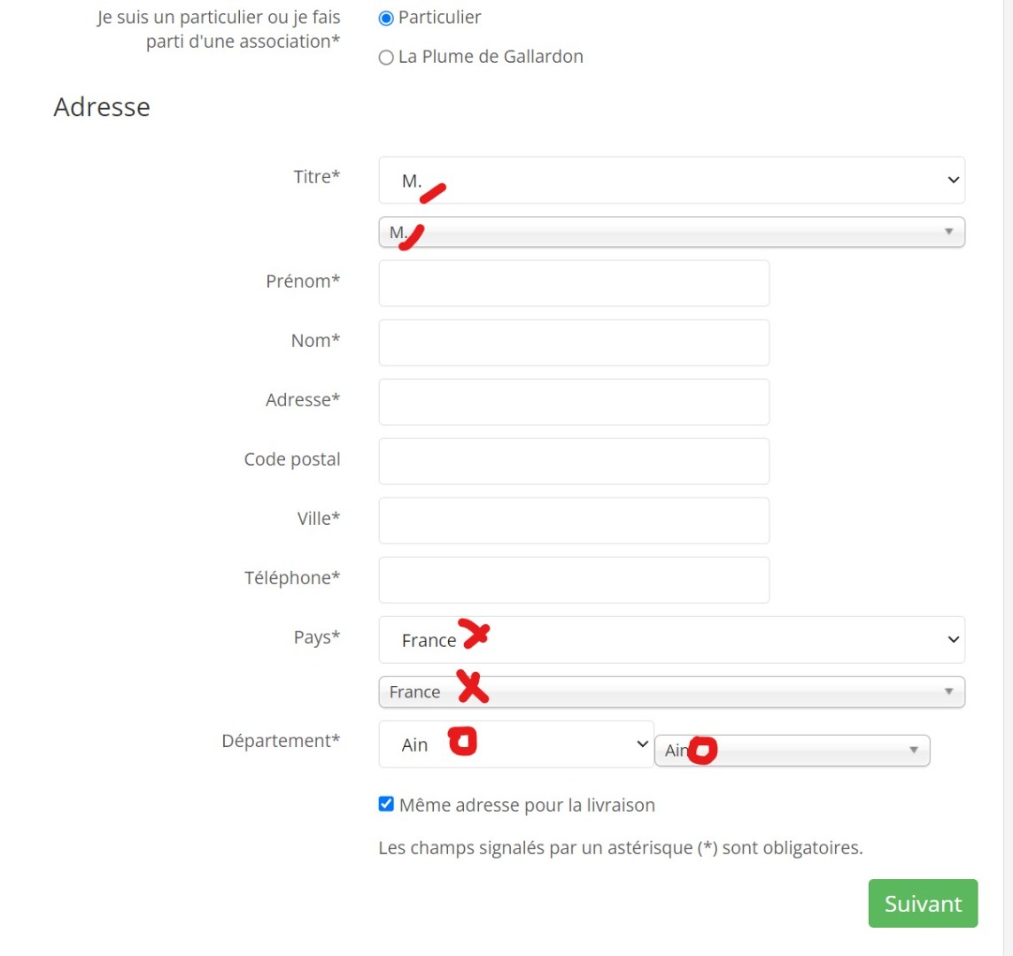The height and width of the screenshot is (956, 1013).
Task: Focus the Code postal field
Action: click(x=574, y=461)
